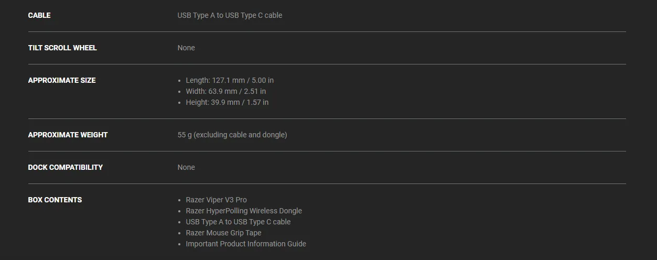The width and height of the screenshot is (657, 260).
Task: Click the USB cable item under Box Contents
Action: coord(238,222)
